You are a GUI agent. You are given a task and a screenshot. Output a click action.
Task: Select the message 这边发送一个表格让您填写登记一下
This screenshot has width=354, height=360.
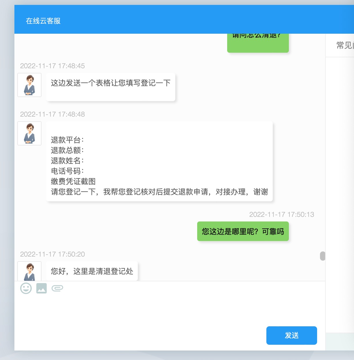click(111, 83)
